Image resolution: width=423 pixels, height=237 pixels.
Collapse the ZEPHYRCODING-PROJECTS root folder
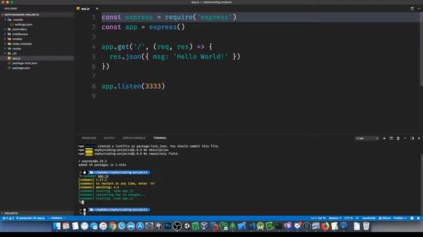coord(37,14)
